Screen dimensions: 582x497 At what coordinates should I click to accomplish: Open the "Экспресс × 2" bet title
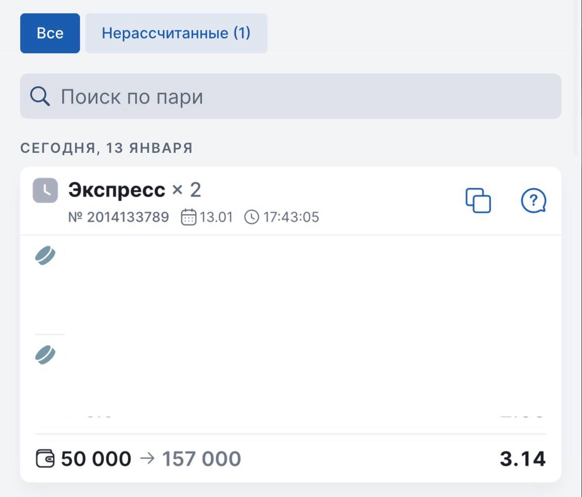pos(134,190)
